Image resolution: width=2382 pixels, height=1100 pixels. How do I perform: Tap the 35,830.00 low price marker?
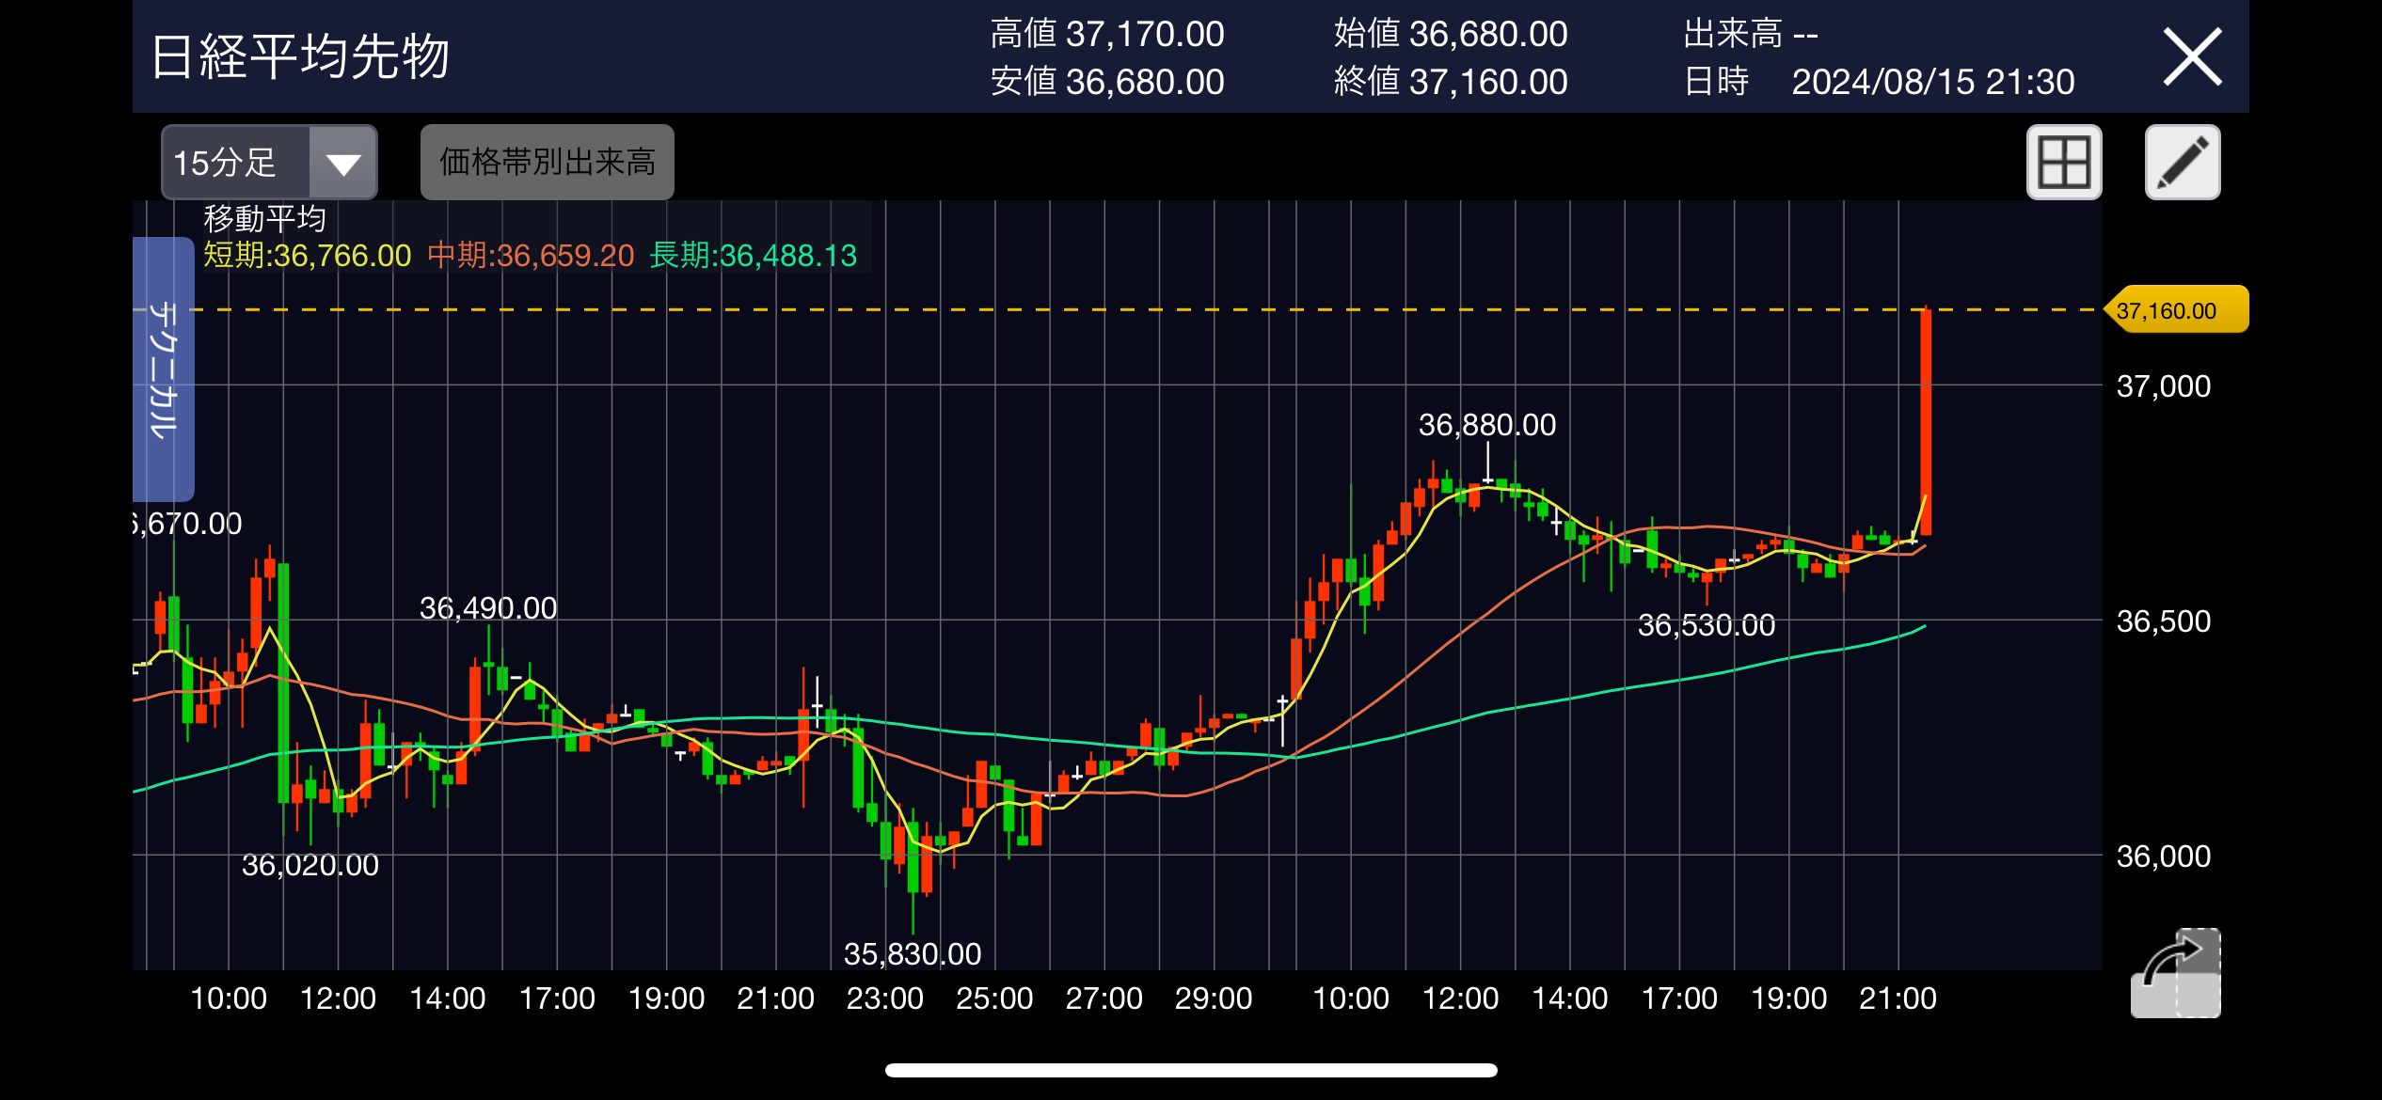pos(912,954)
